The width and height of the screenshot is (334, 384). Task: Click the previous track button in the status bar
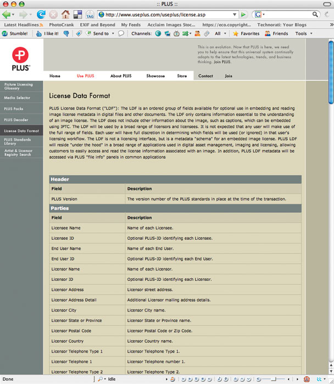[183, 379]
